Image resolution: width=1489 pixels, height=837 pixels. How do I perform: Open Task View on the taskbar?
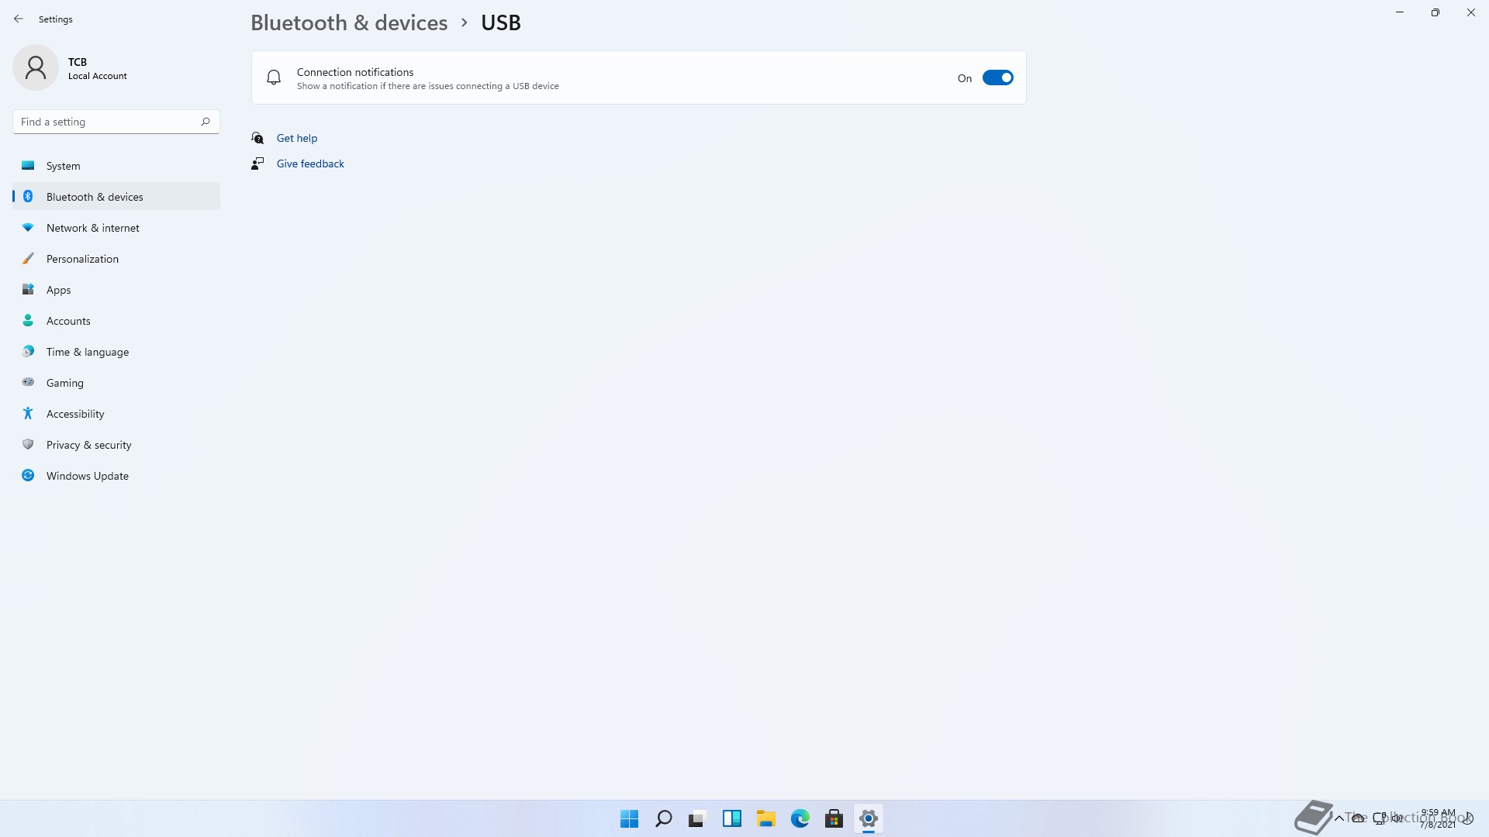tap(697, 818)
